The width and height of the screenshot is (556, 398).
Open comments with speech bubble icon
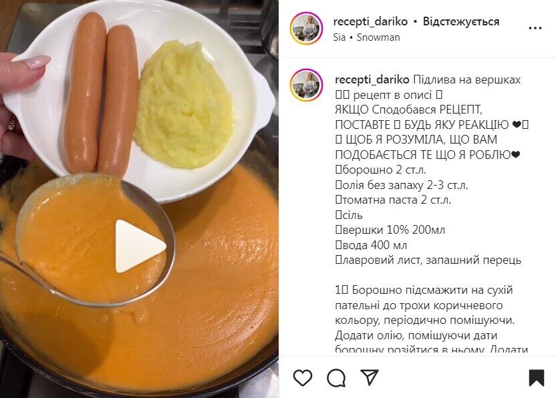pos(336,378)
